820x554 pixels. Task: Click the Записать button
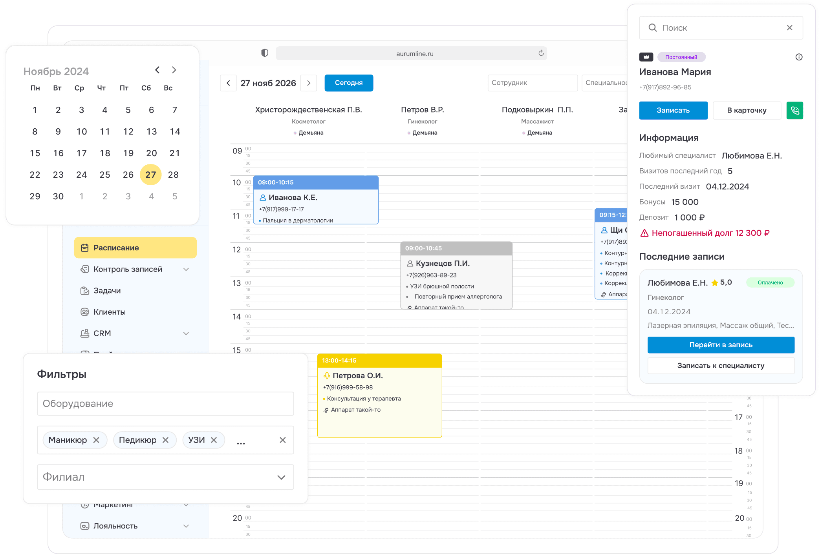pyautogui.click(x=673, y=111)
